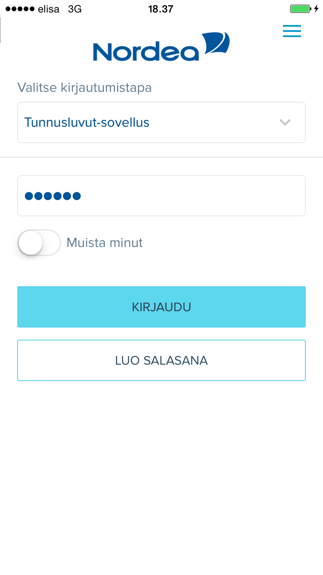Click the "Muista minut" label text
The width and height of the screenshot is (323, 575).
(x=105, y=243)
